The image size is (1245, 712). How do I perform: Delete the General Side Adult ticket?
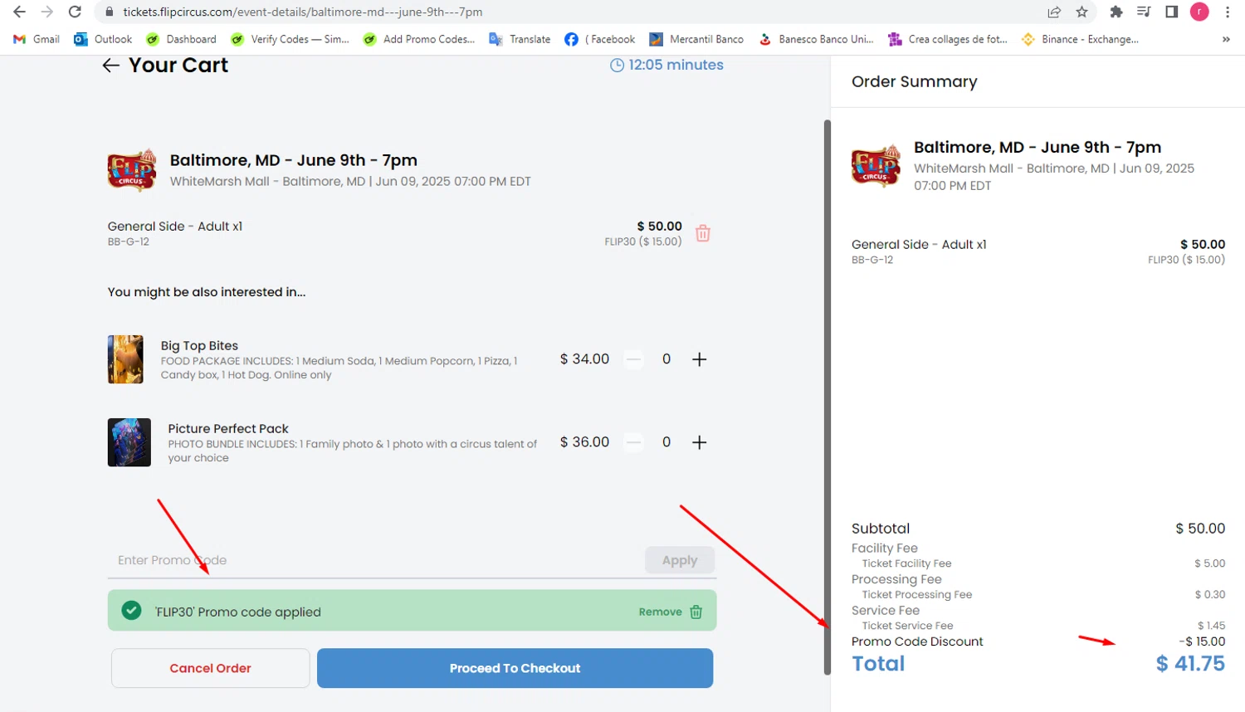pyautogui.click(x=703, y=233)
